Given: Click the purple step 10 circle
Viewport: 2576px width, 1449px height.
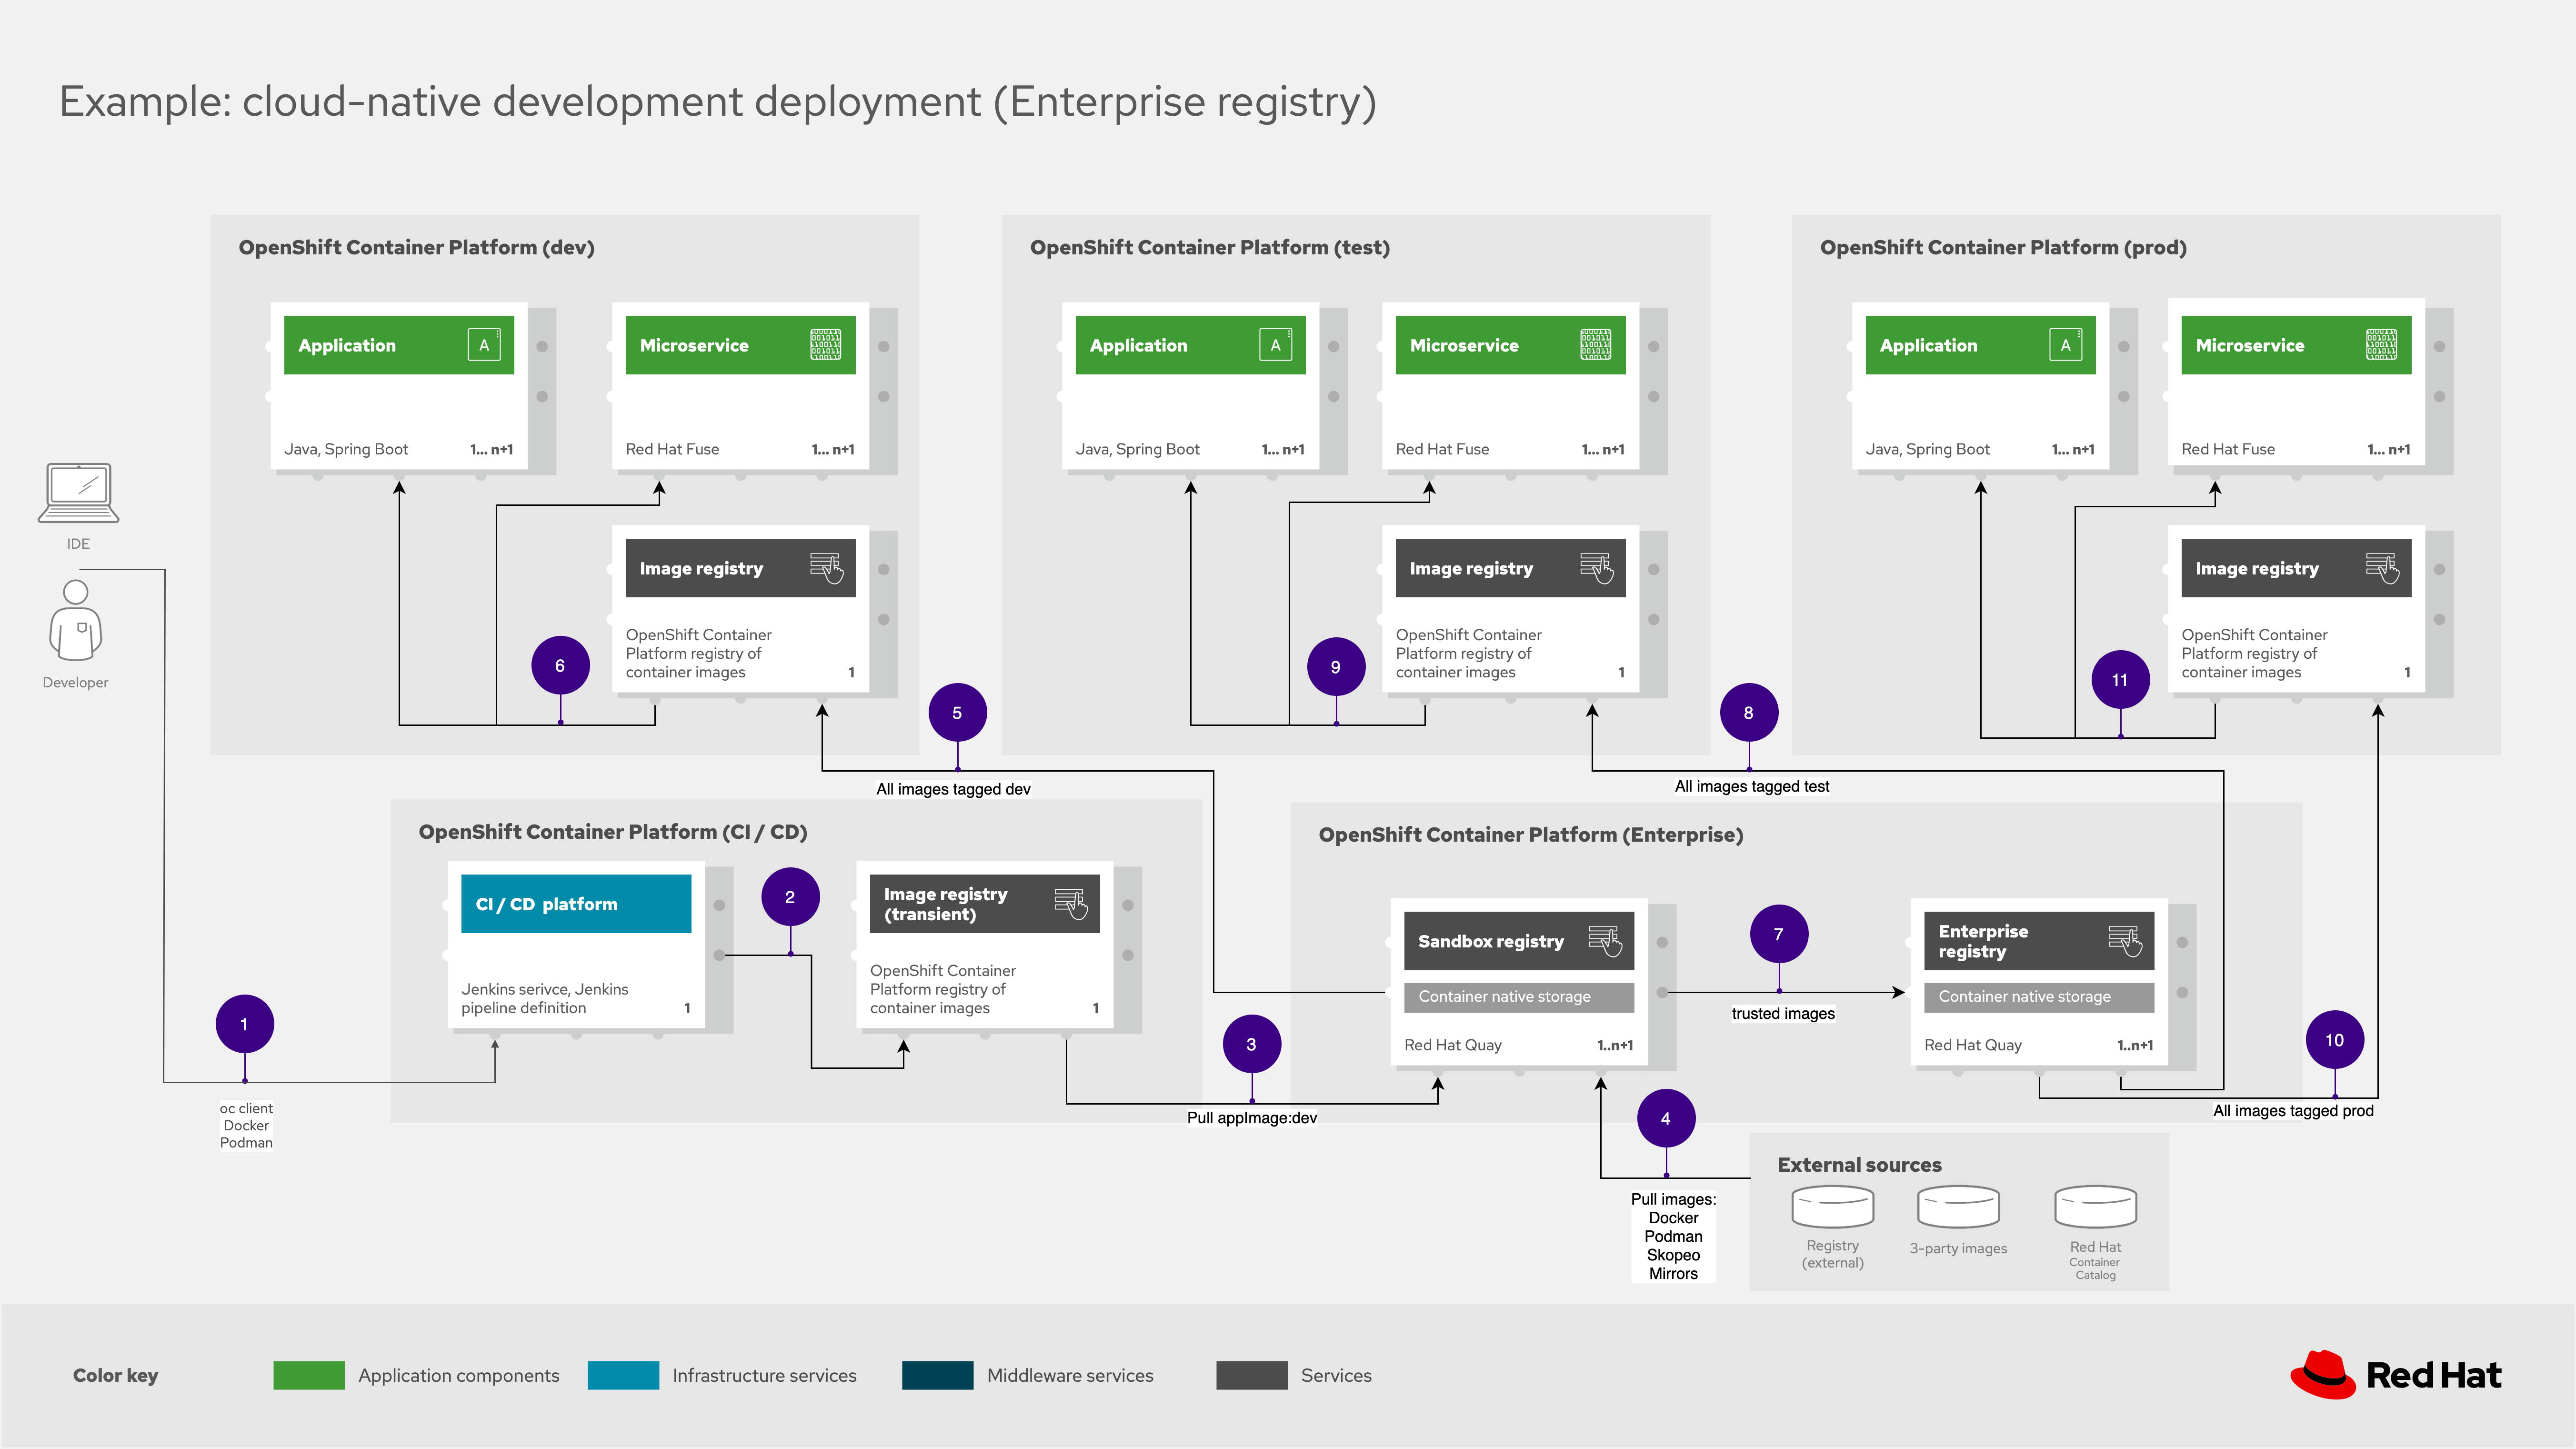Looking at the screenshot, I should point(2334,1040).
